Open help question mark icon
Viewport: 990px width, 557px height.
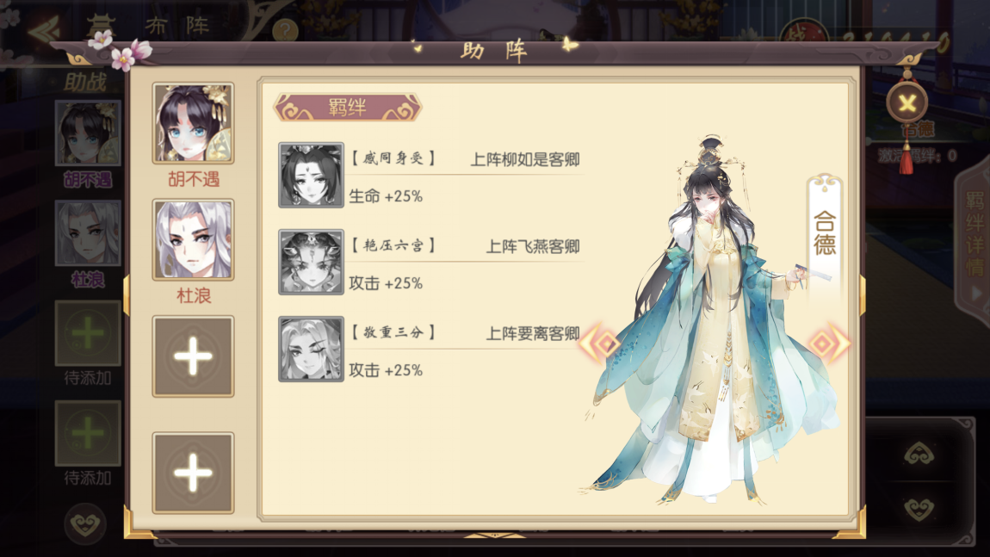(286, 29)
